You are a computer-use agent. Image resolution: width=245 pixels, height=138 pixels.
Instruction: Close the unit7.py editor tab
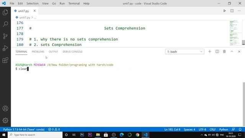point(34,11)
